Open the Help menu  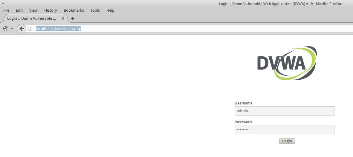(x=110, y=10)
